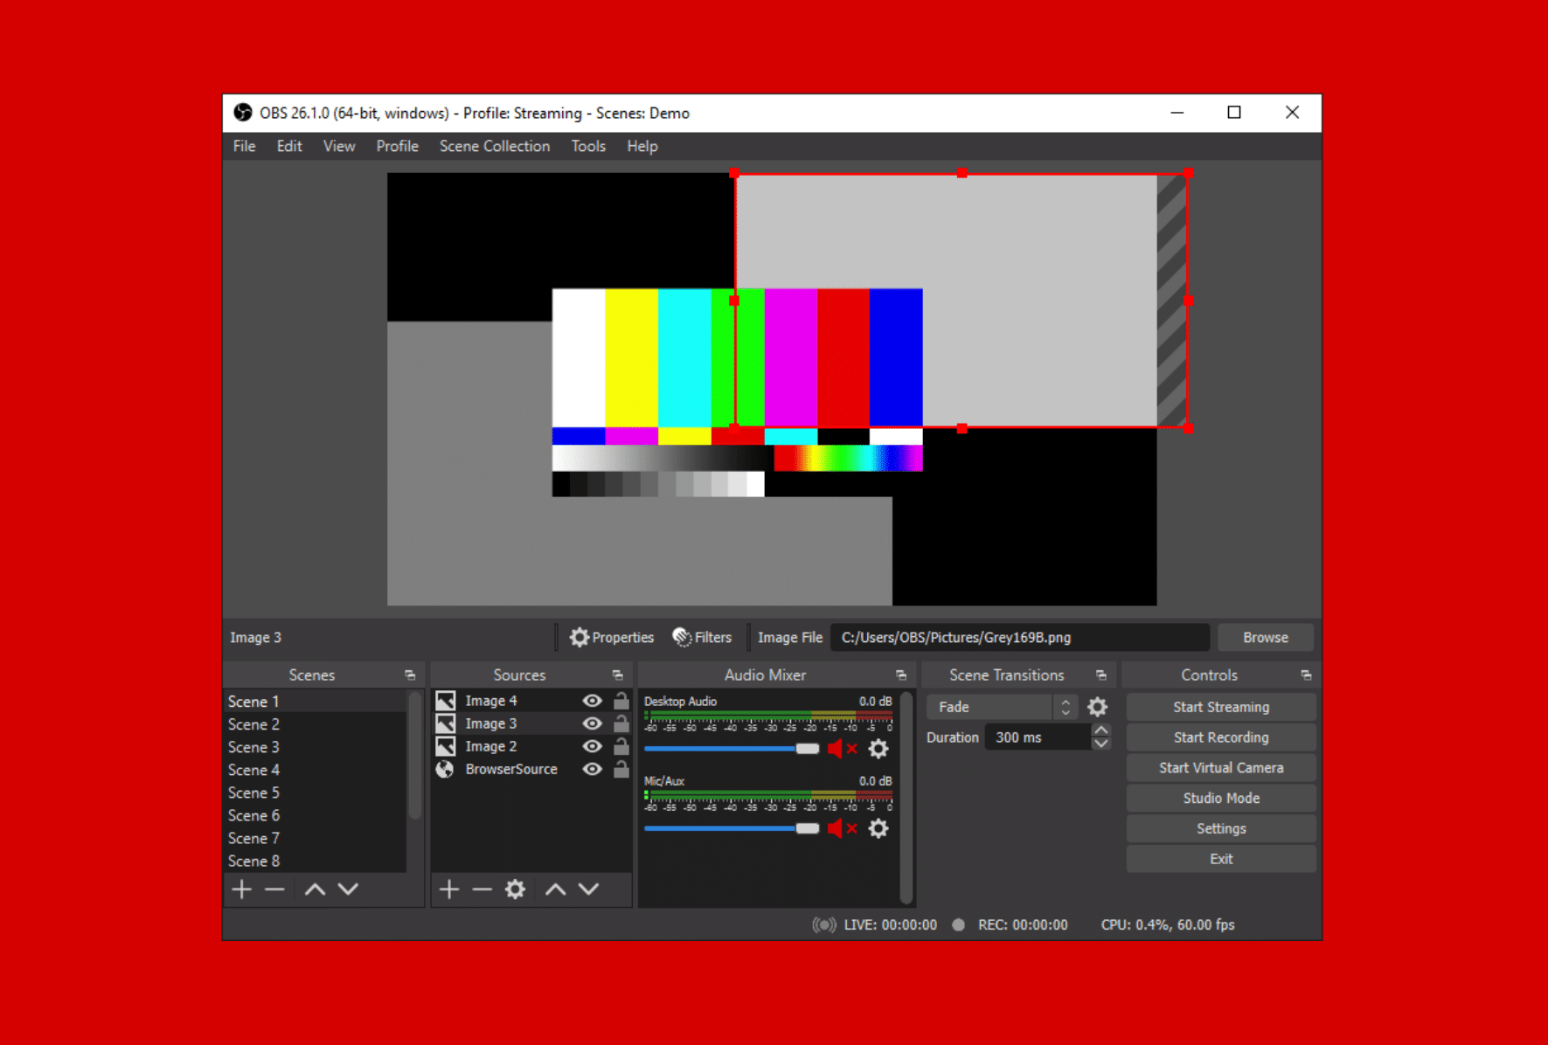Pop out the Audio Mixer dock
Screen dimensions: 1548x1045
point(901,675)
